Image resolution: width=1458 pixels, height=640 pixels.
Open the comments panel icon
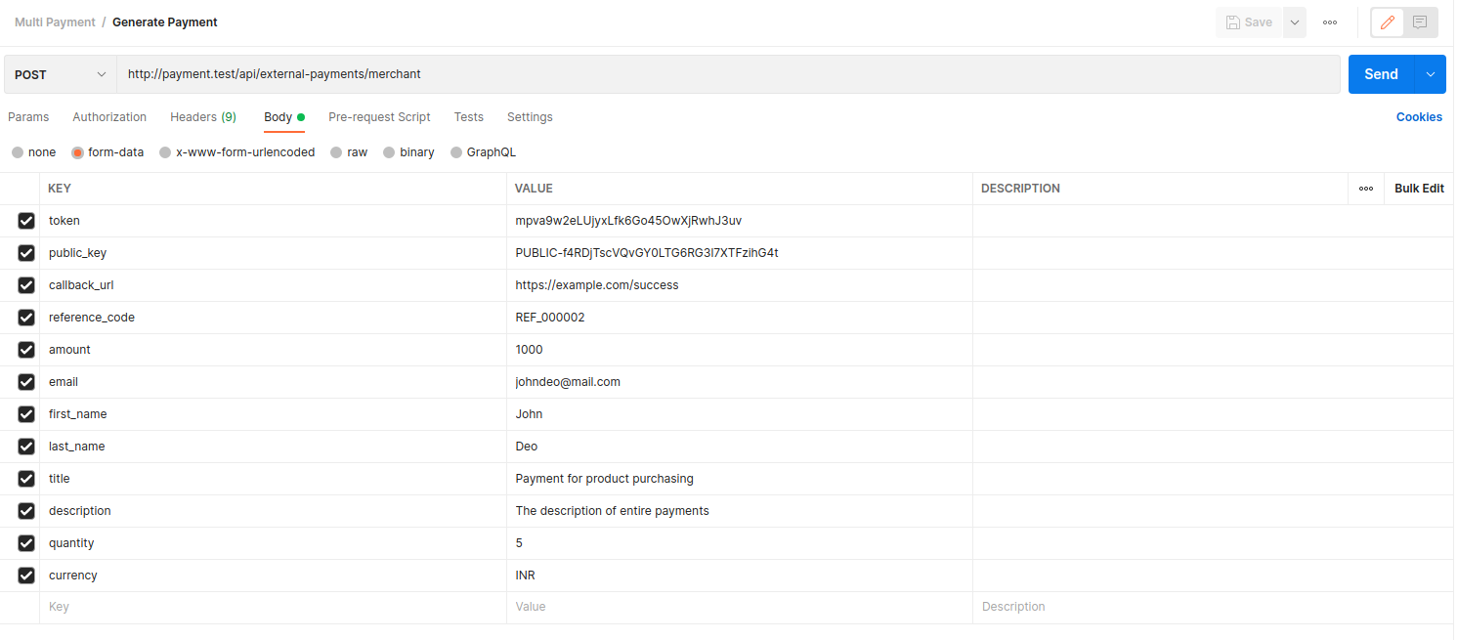[x=1420, y=22]
